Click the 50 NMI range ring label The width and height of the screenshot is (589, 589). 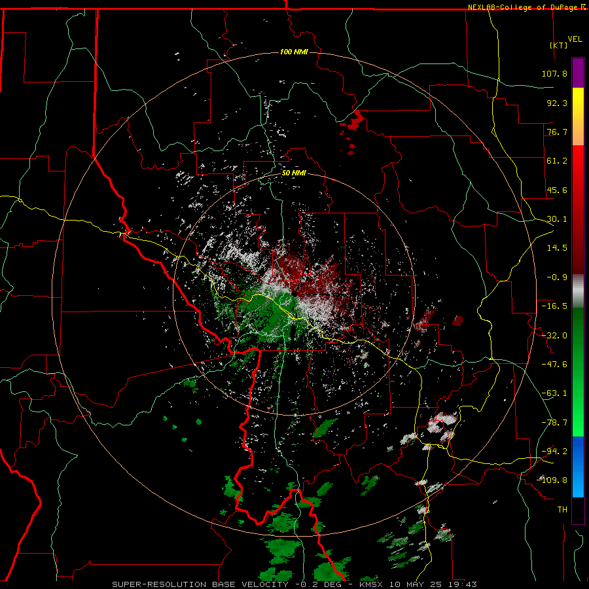(x=294, y=173)
